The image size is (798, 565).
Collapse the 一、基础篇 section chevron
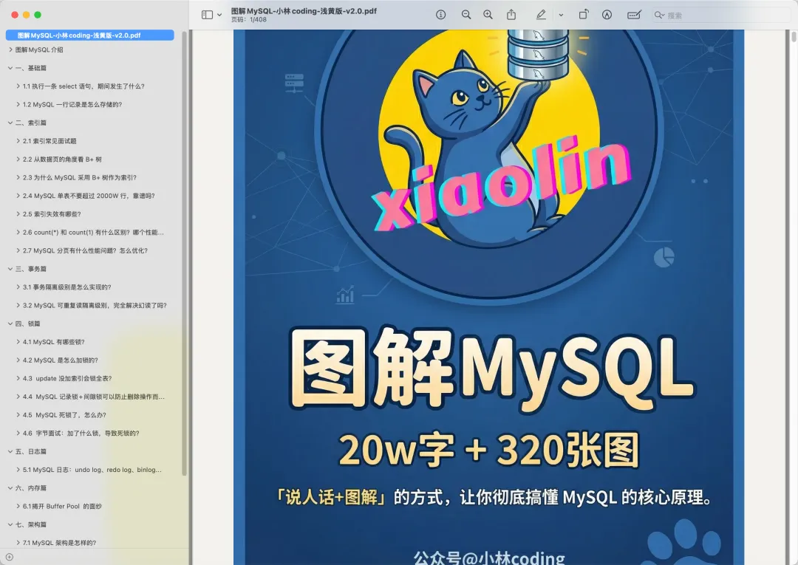click(x=10, y=68)
